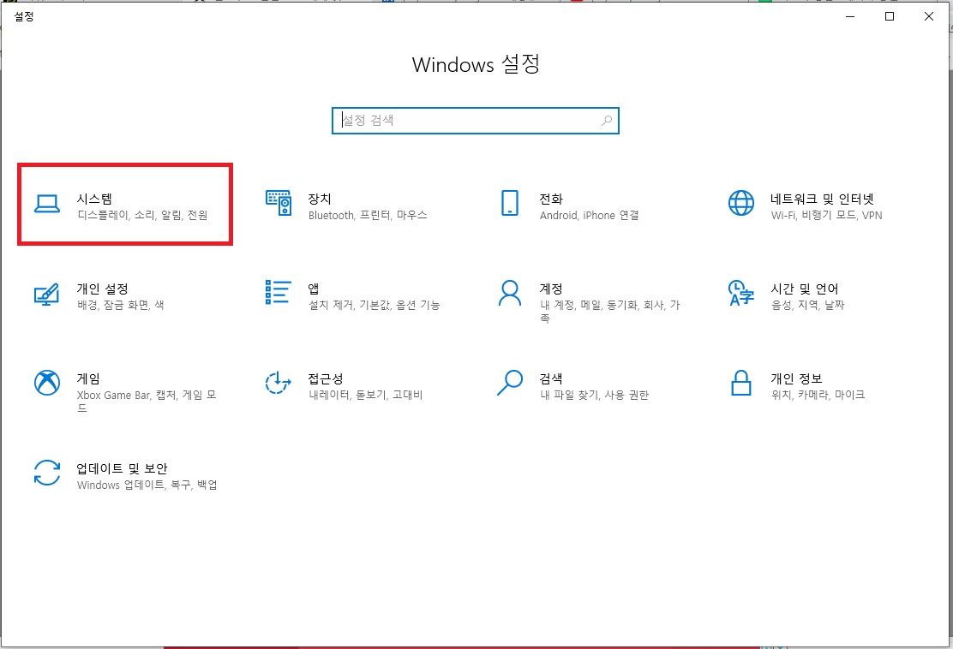
Task: Open the 접근성 icon
Action: (x=279, y=383)
